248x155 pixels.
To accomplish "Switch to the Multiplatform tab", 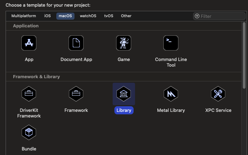I will (24, 16).
